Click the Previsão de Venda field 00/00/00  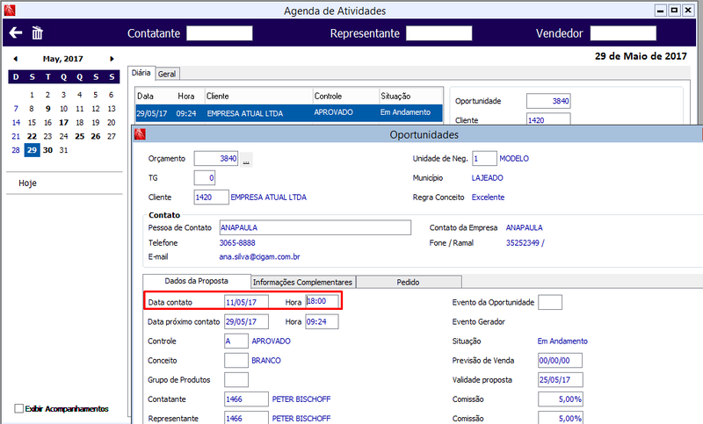click(x=561, y=361)
